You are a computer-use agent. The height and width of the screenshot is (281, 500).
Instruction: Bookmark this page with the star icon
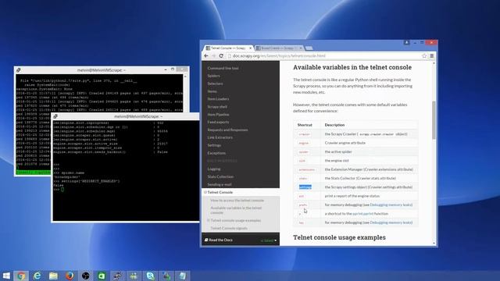coord(424,55)
